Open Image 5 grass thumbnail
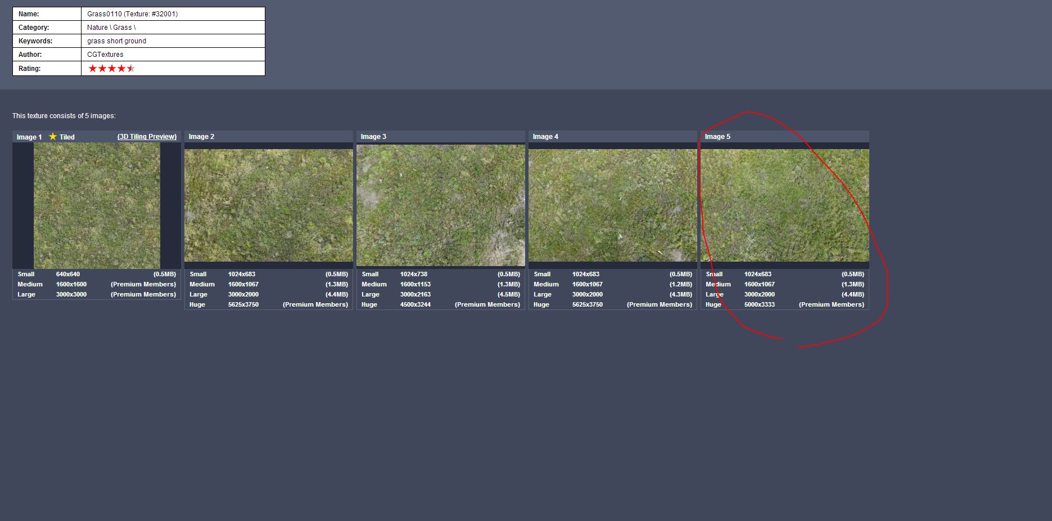Screen dimensions: 1052x521 pyautogui.click(x=785, y=205)
